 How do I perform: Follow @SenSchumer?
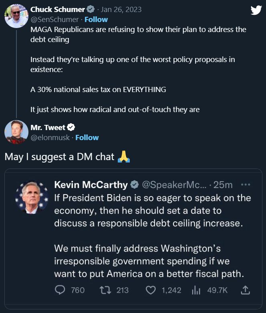coord(96,19)
